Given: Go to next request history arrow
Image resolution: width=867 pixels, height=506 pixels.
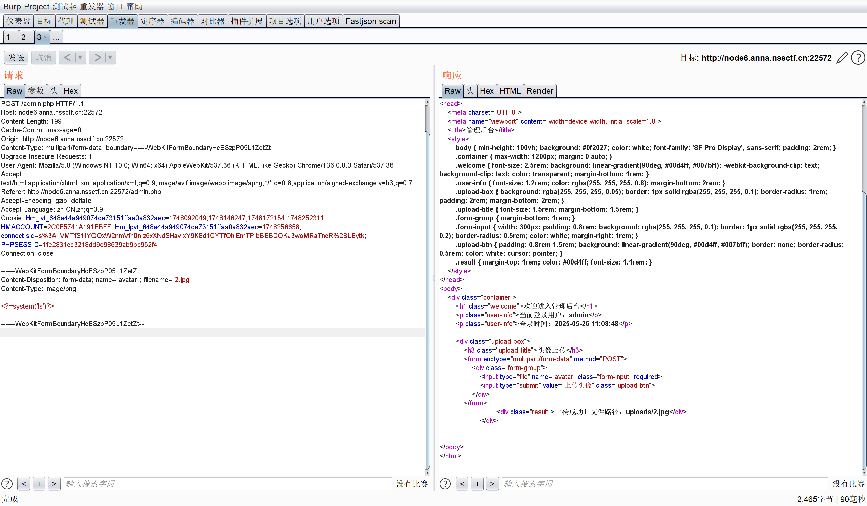Looking at the screenshot, I should [98, 58].
